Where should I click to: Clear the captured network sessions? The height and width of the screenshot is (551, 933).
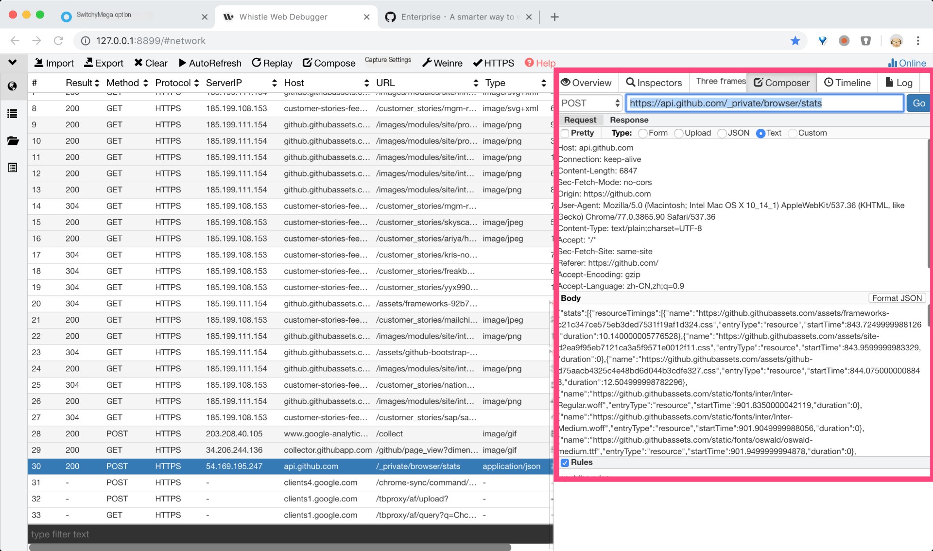(151, 63)
